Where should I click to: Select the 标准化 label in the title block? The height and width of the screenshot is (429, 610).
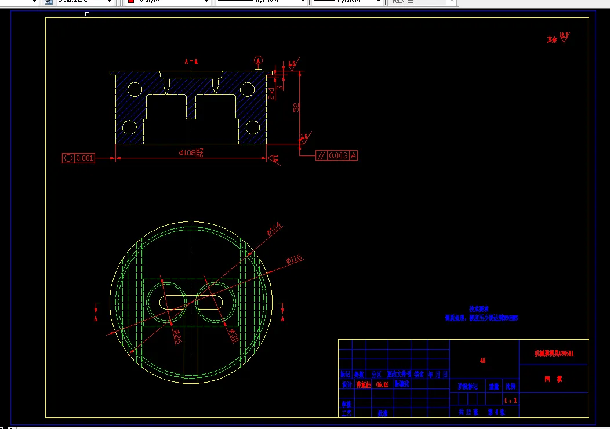(x=402, y=384)
